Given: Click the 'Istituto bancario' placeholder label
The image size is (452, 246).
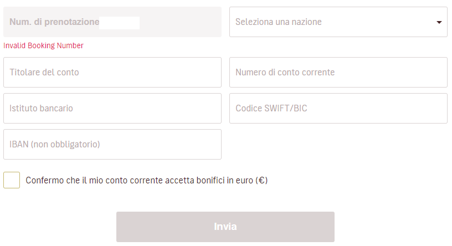Looking at the screenshot, I should 42,108.
